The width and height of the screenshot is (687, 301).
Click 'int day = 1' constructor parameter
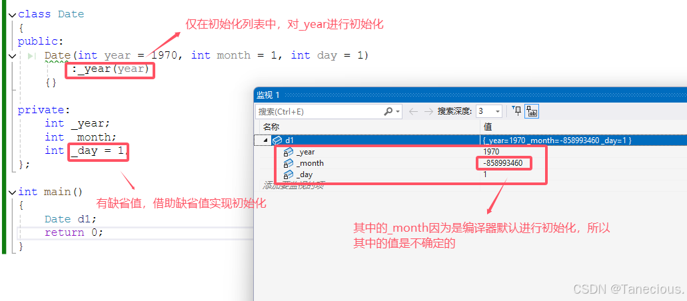click(x=328, y=56)
